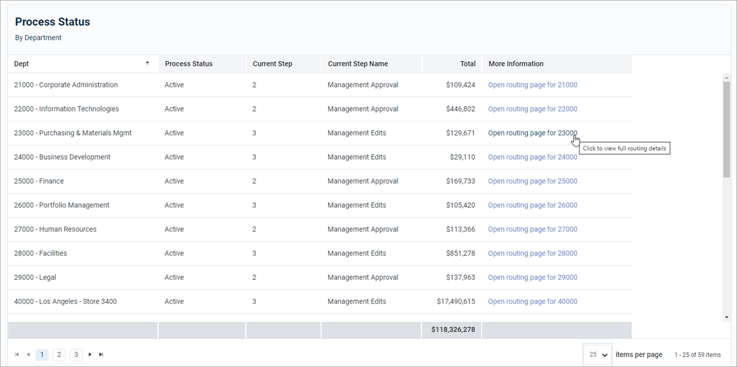Select the 25000 - Finance row
Screen dimensions: 737x367
39,182
